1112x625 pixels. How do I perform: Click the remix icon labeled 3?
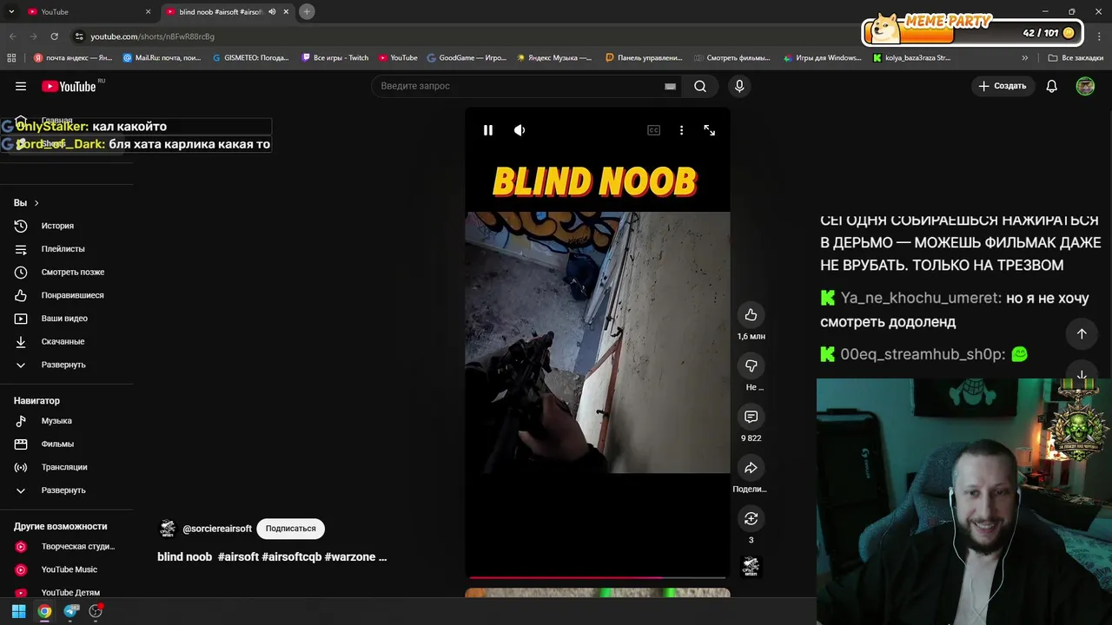[751, 518]
